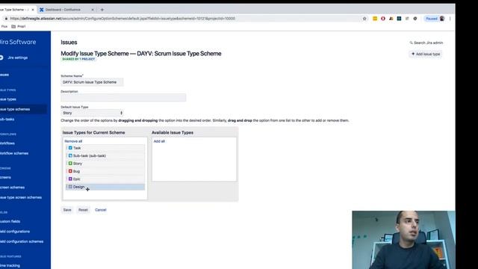Screen dimensions: 478x269
Task: Open Workflow schemes in the sidebar
Action: tap(14, 153)
